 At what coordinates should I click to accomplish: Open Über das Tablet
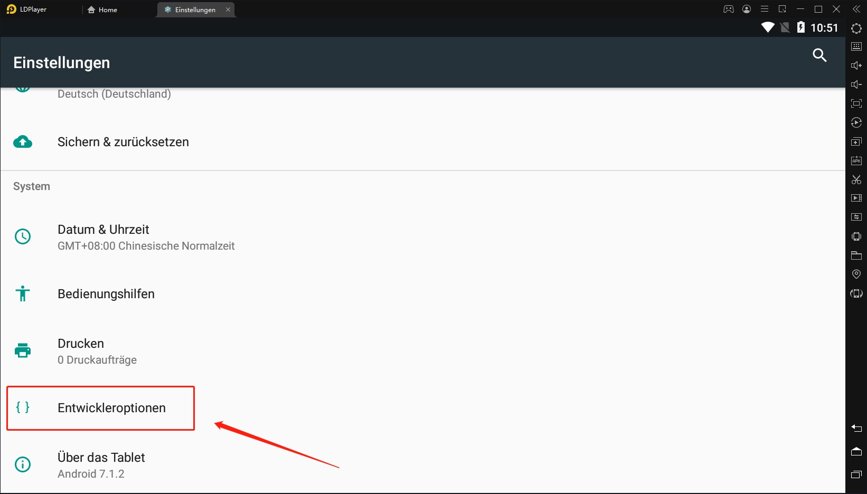(422, 465)
